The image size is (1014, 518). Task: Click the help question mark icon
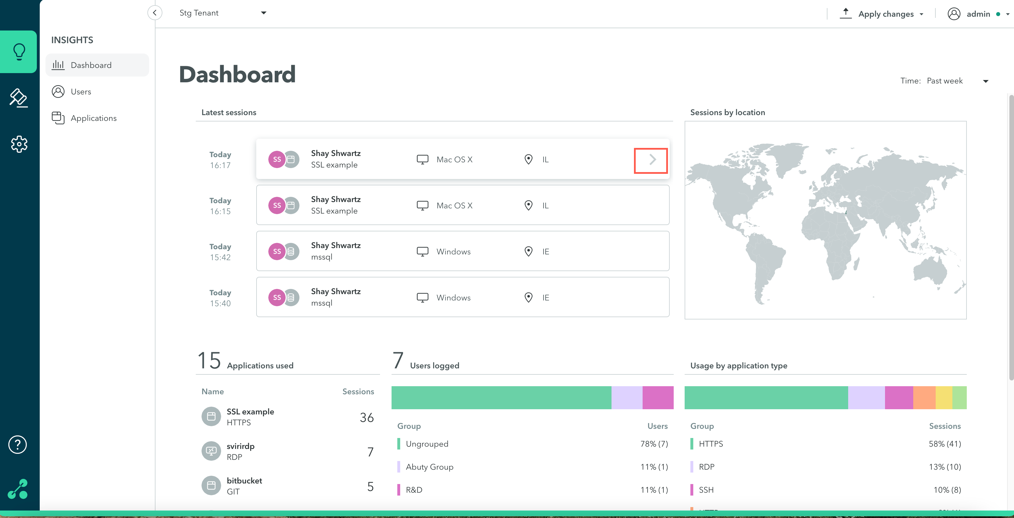pyautogui.click(x=17, y=444)
